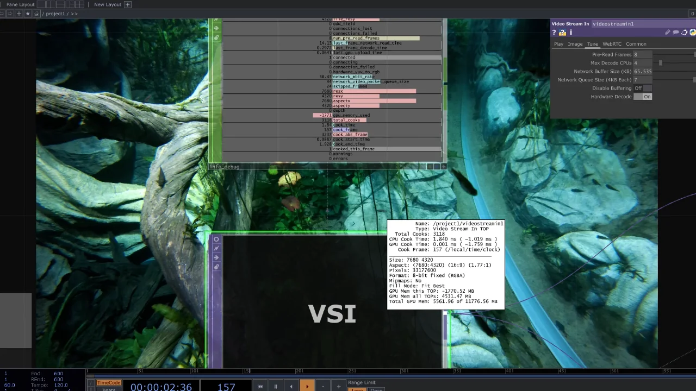Jump to start of timeline
This screenshot has height=391, width=696.
(260, 386)
